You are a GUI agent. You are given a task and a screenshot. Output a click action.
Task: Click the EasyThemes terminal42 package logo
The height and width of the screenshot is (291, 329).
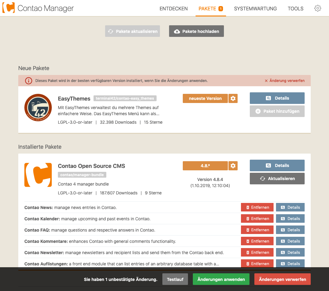coord(38,108)
